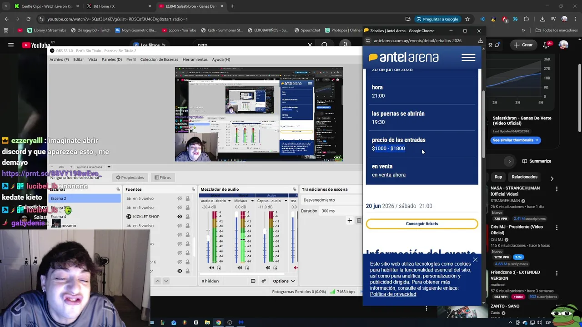Open OBS Ayuda menu

point(221,59)
